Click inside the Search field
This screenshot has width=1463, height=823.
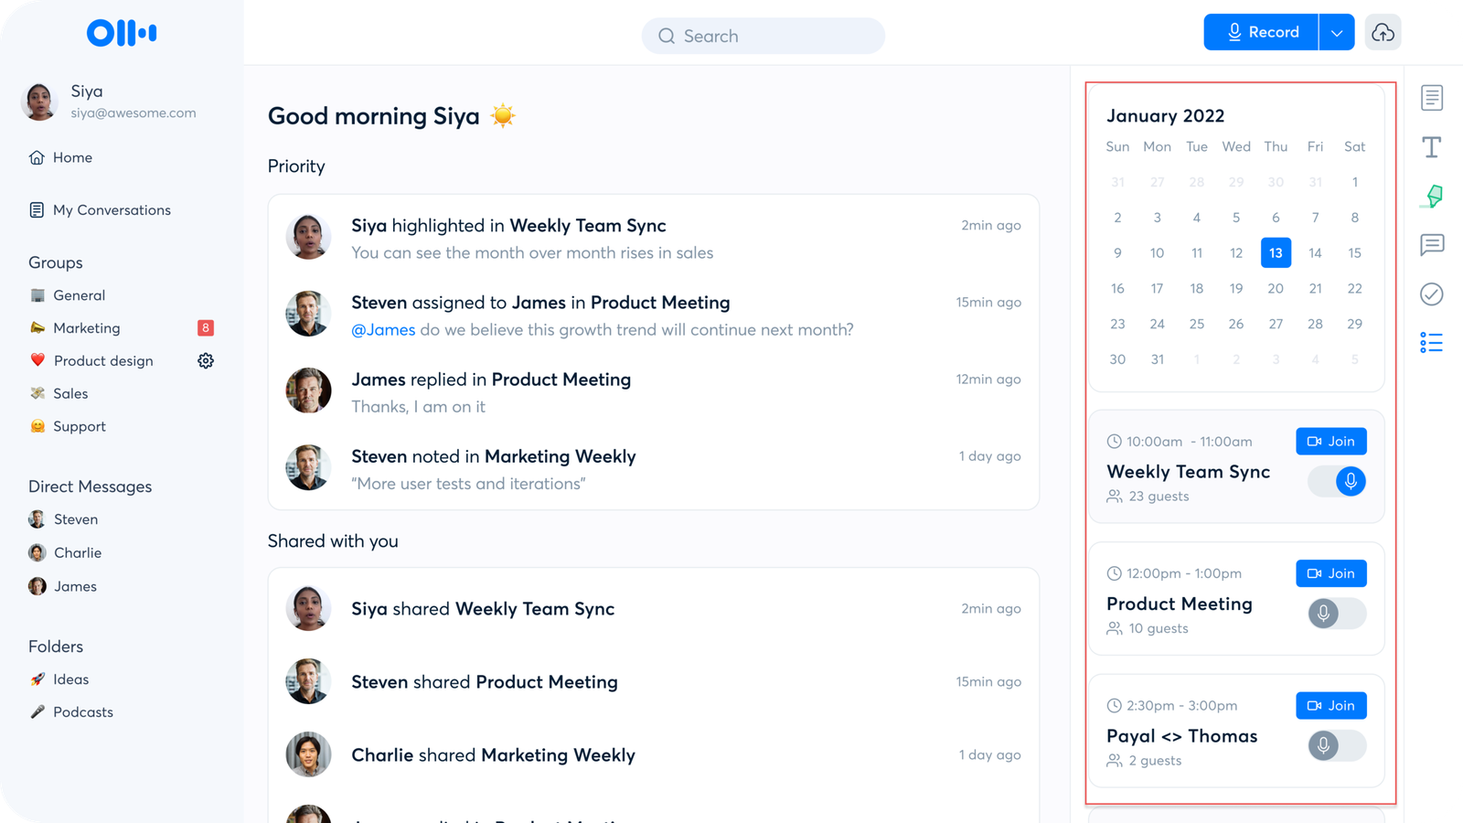coord(763,36)
